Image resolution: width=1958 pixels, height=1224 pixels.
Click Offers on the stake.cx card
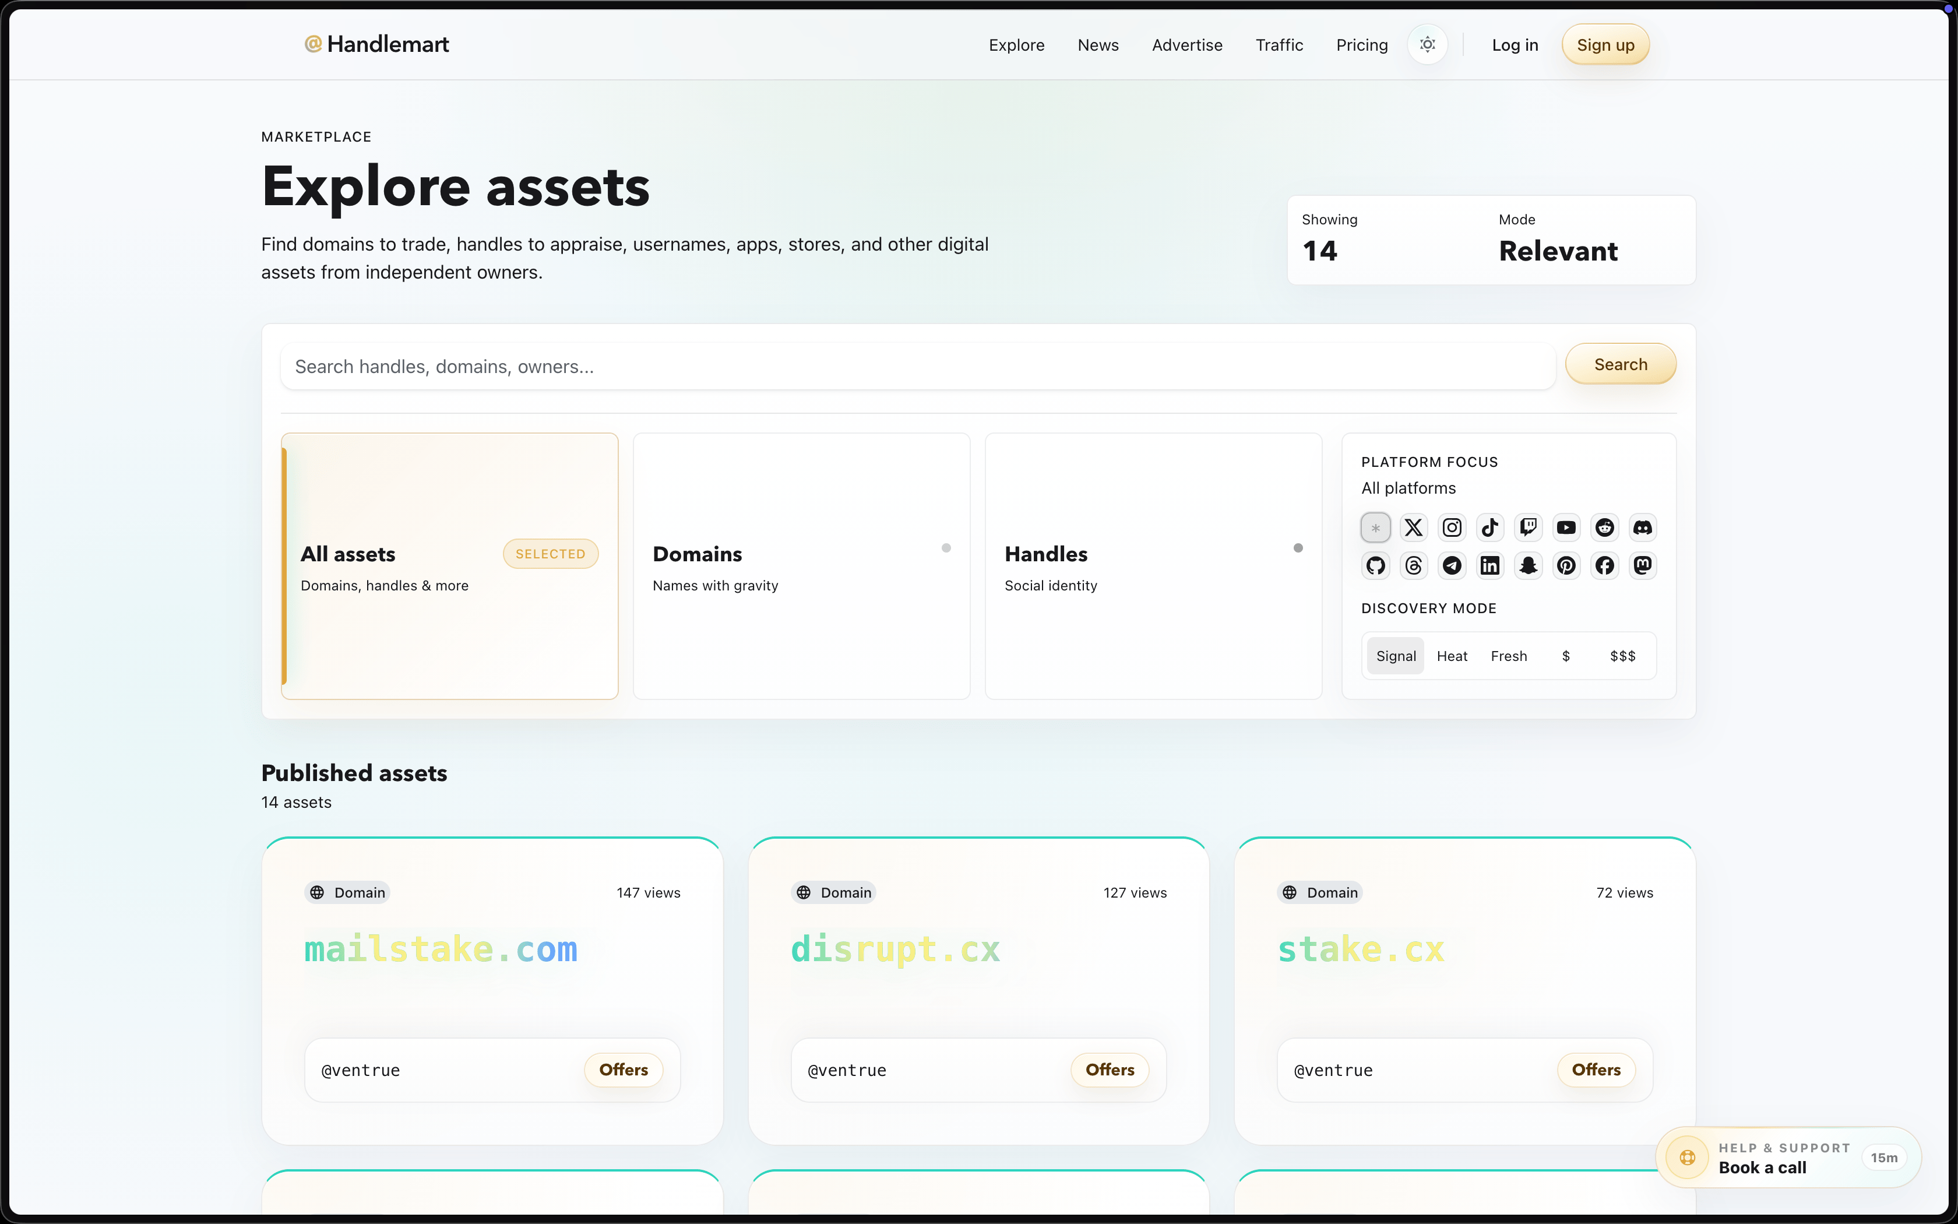pyautogui.click(x=1596, y=1070)
